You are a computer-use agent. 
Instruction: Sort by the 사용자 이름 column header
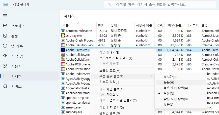coord(144,25)
